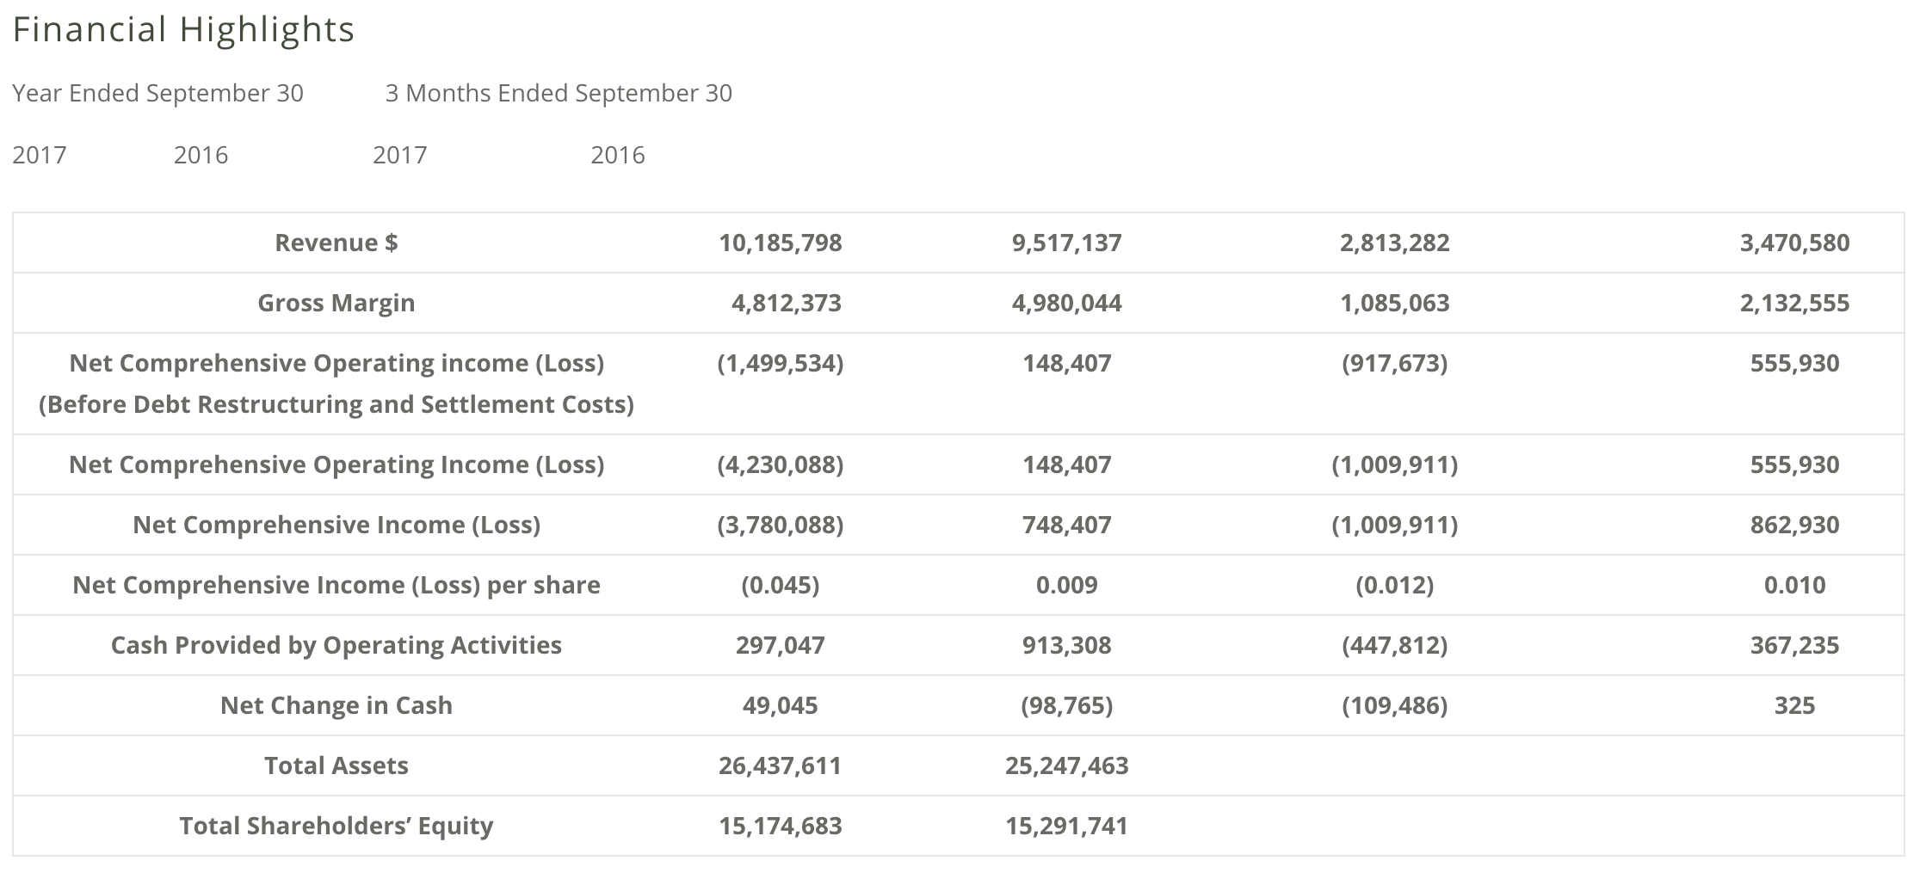Click the 'Before Debt Restructuring and Settlement Costs' text
The image size is (1926, 879).
click(336, 404)
